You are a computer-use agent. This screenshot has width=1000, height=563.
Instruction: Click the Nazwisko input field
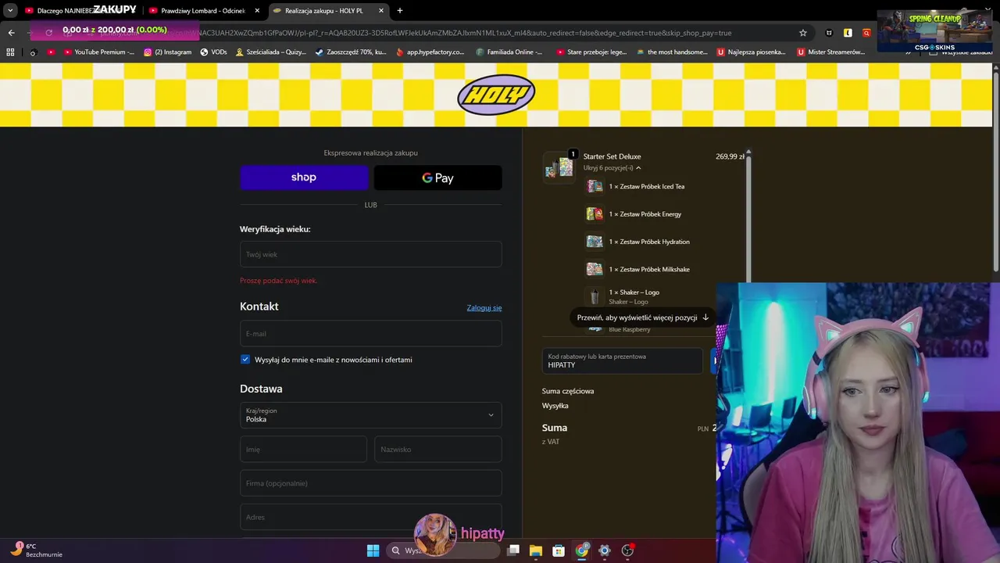coord(438,449)
